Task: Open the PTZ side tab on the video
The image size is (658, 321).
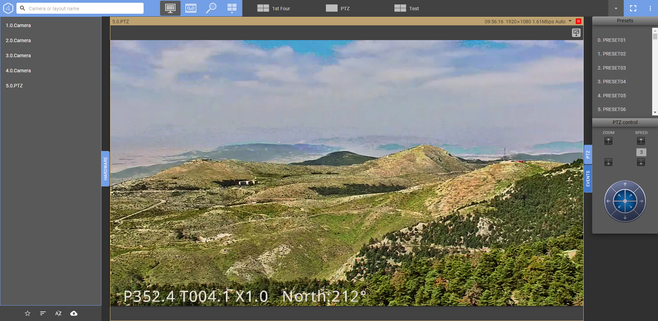Action: tap(588, 155)
